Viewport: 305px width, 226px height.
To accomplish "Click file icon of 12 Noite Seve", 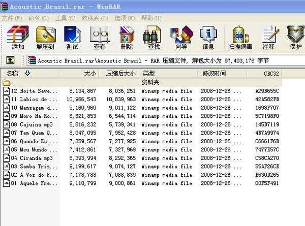I will [x=7, y=91].
